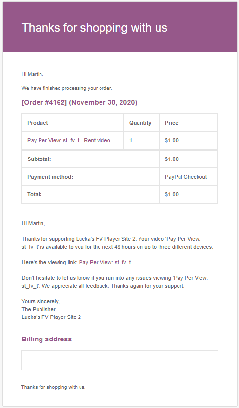
Task: Click the Billing address heading
Action: pos(47,339)
